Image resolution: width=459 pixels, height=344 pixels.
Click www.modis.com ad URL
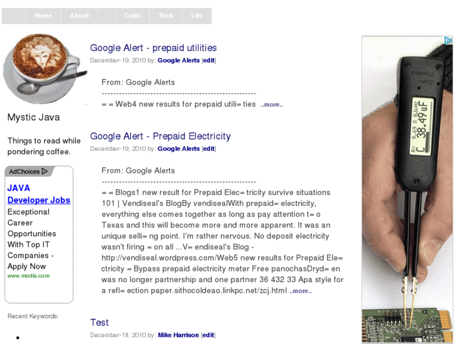(28, 276)
